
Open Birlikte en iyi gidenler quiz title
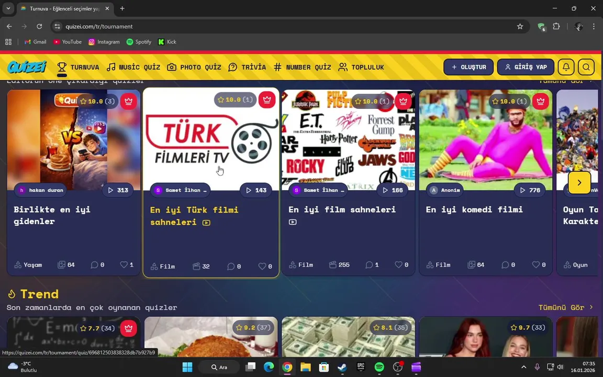52,215
